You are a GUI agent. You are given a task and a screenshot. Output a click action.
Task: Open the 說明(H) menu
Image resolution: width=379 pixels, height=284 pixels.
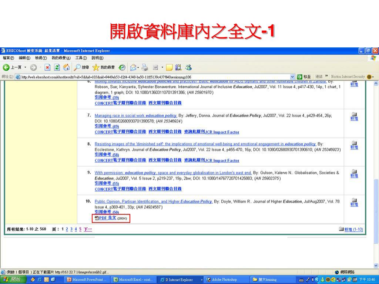(97, 58)
